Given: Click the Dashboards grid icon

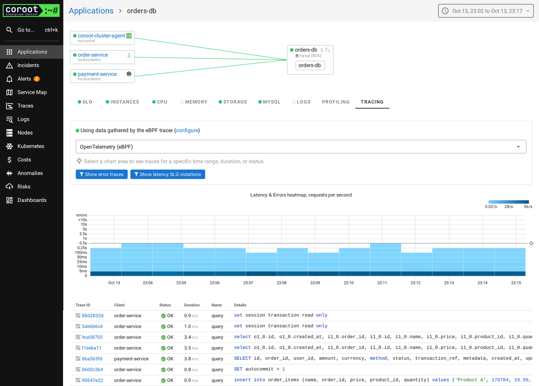Looking at the screenshot, I should pyautogui.click(x=10, y=200).
